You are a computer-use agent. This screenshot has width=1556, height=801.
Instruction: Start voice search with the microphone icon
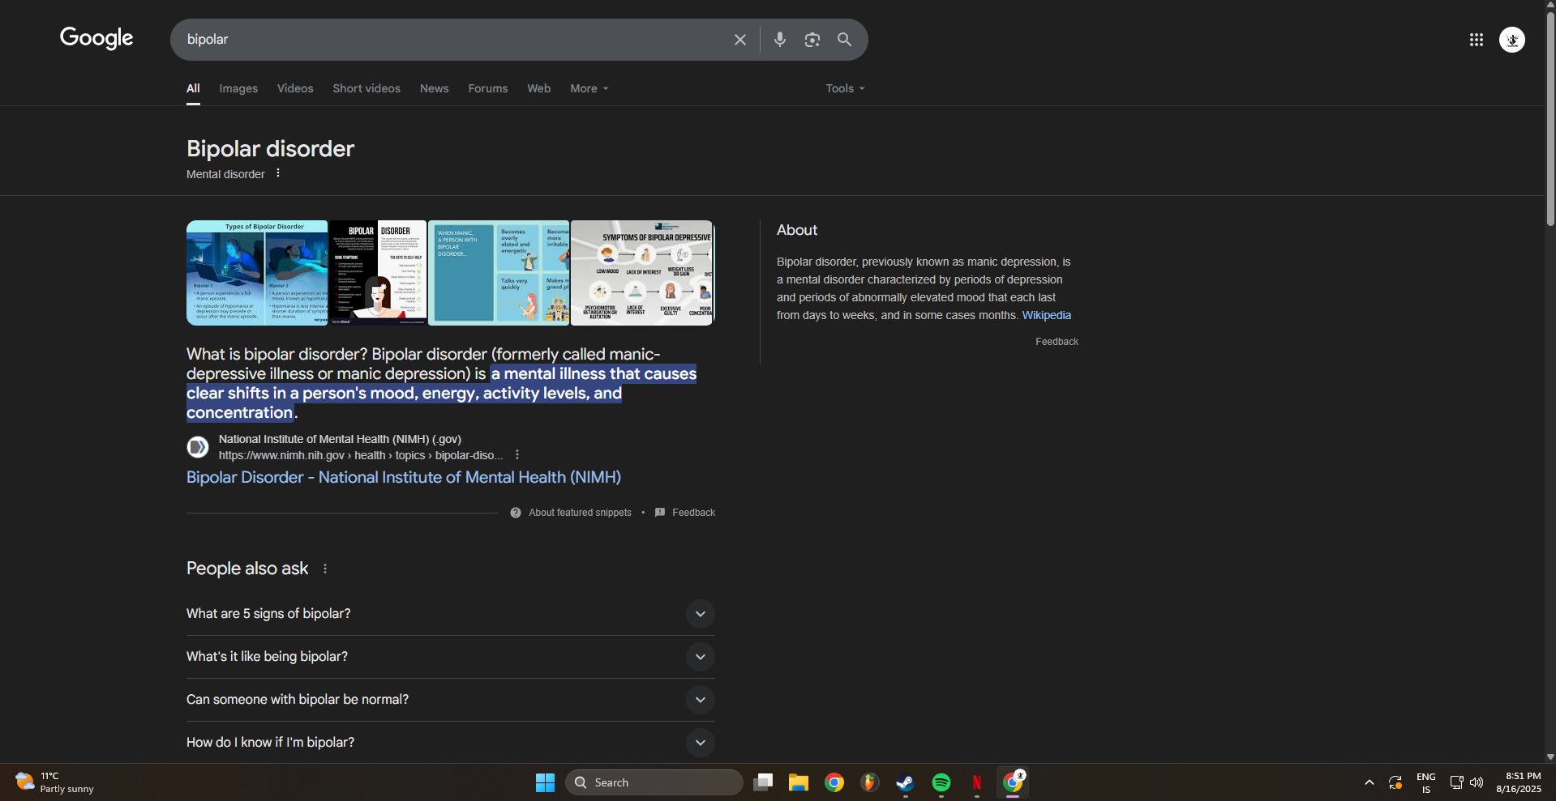(779, 40)
